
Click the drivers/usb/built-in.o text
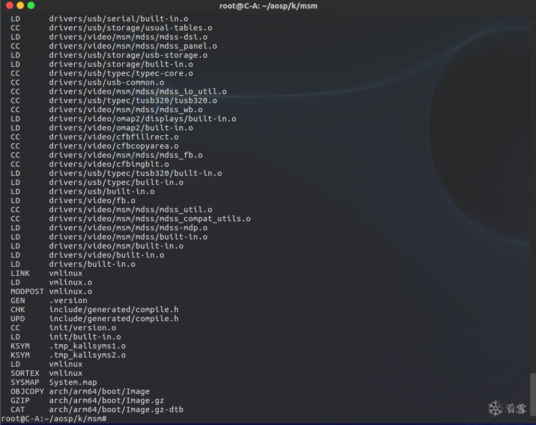102,191
